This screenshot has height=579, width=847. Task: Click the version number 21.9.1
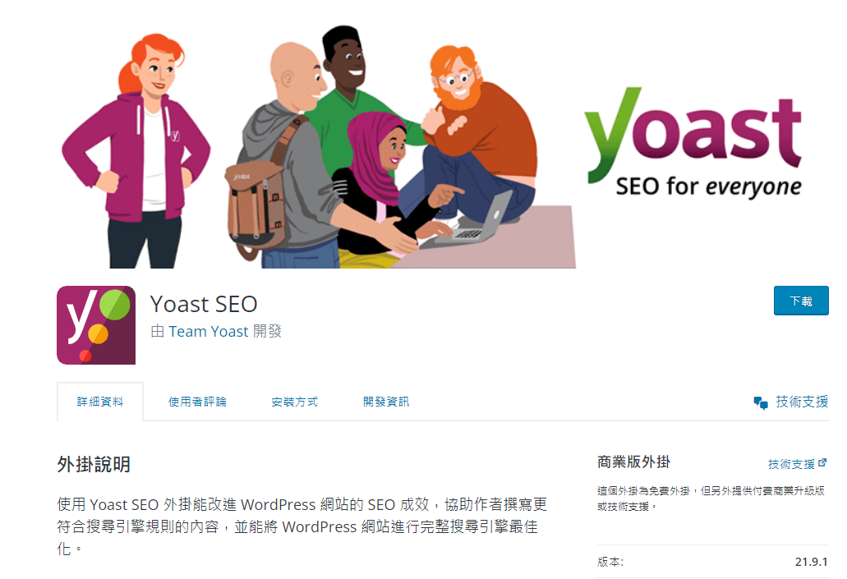[x=811, y=562]
